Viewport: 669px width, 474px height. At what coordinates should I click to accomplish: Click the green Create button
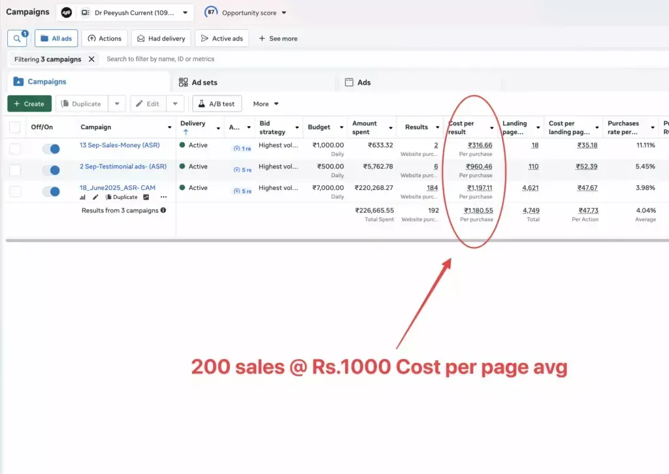[x=29, y=104]
